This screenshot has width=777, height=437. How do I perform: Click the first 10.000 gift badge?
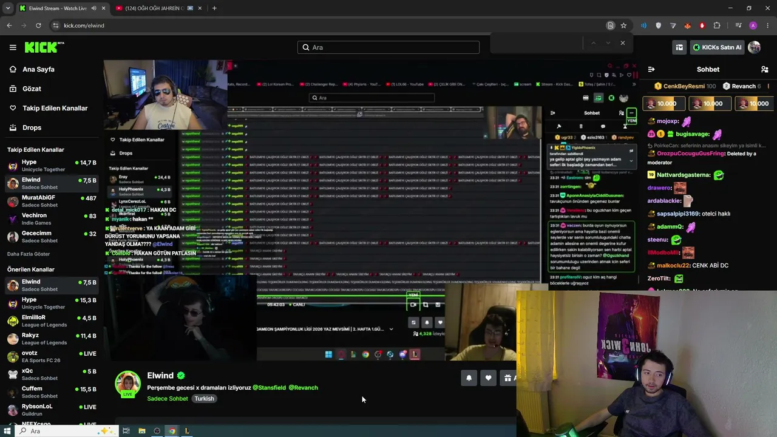click(x=664, y=104)
